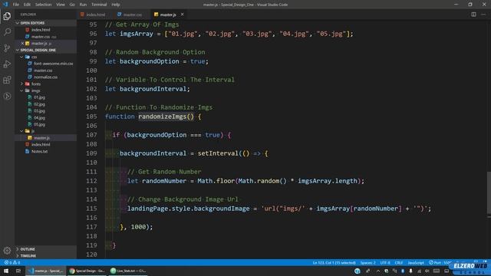Open the Explorer view in activity bar
The width and height of the screenshot is (491, 276).
click(x=7, y=16)
